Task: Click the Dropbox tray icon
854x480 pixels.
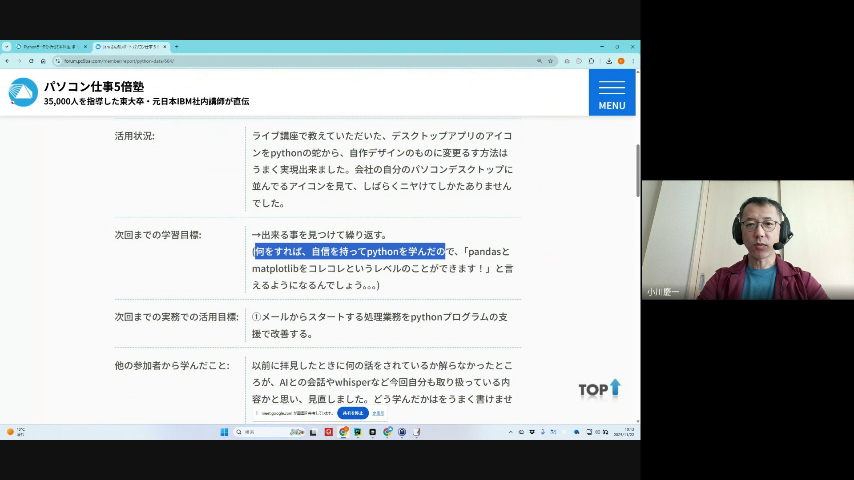Action: click(x=532, y=432)
